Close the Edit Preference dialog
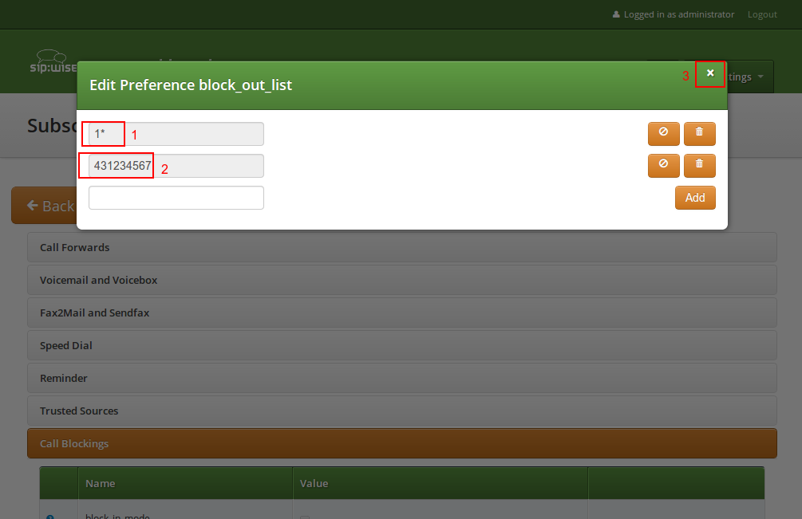 click(x=710, y=73)
